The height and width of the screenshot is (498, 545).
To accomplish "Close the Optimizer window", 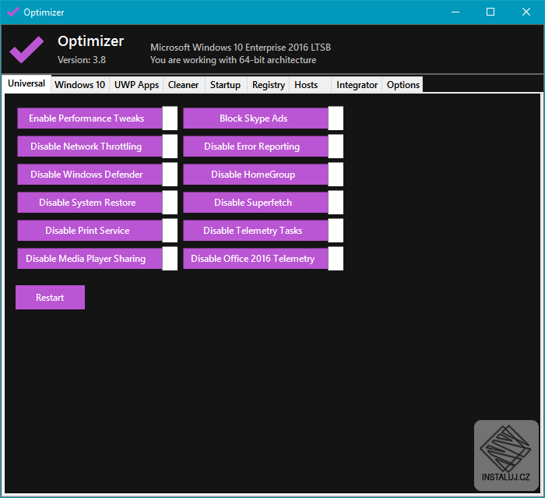I will [526, 12].
